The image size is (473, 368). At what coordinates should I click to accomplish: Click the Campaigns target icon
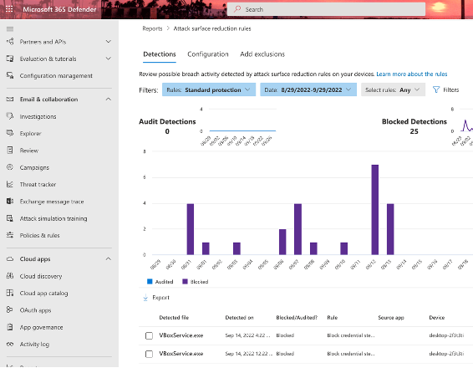pyautogui.click(x=10, y=167)
